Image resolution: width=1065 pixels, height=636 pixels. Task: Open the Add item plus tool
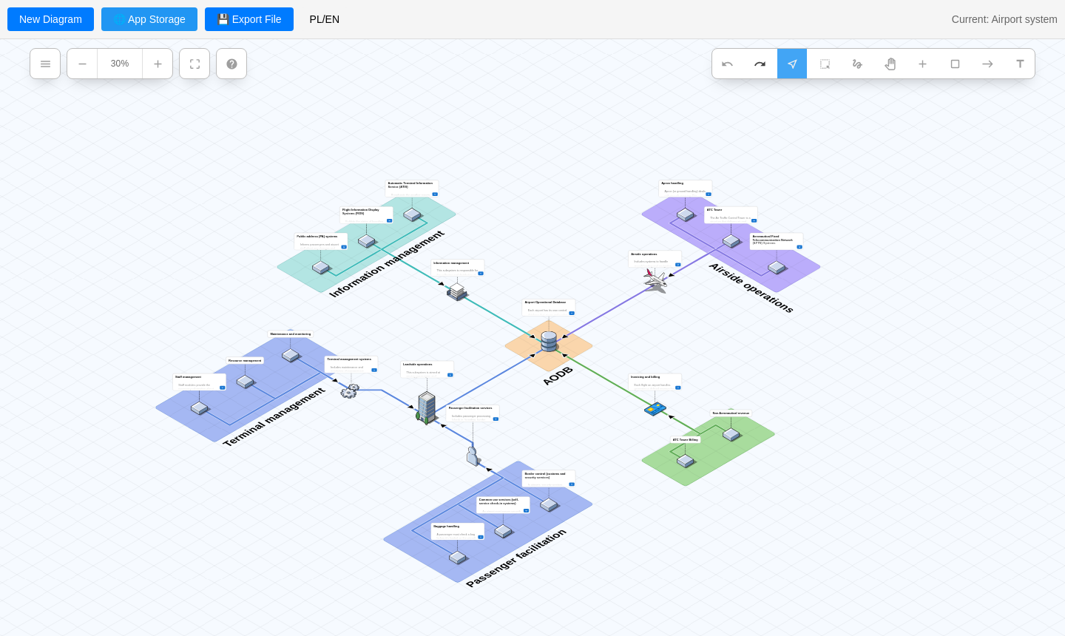922,64
